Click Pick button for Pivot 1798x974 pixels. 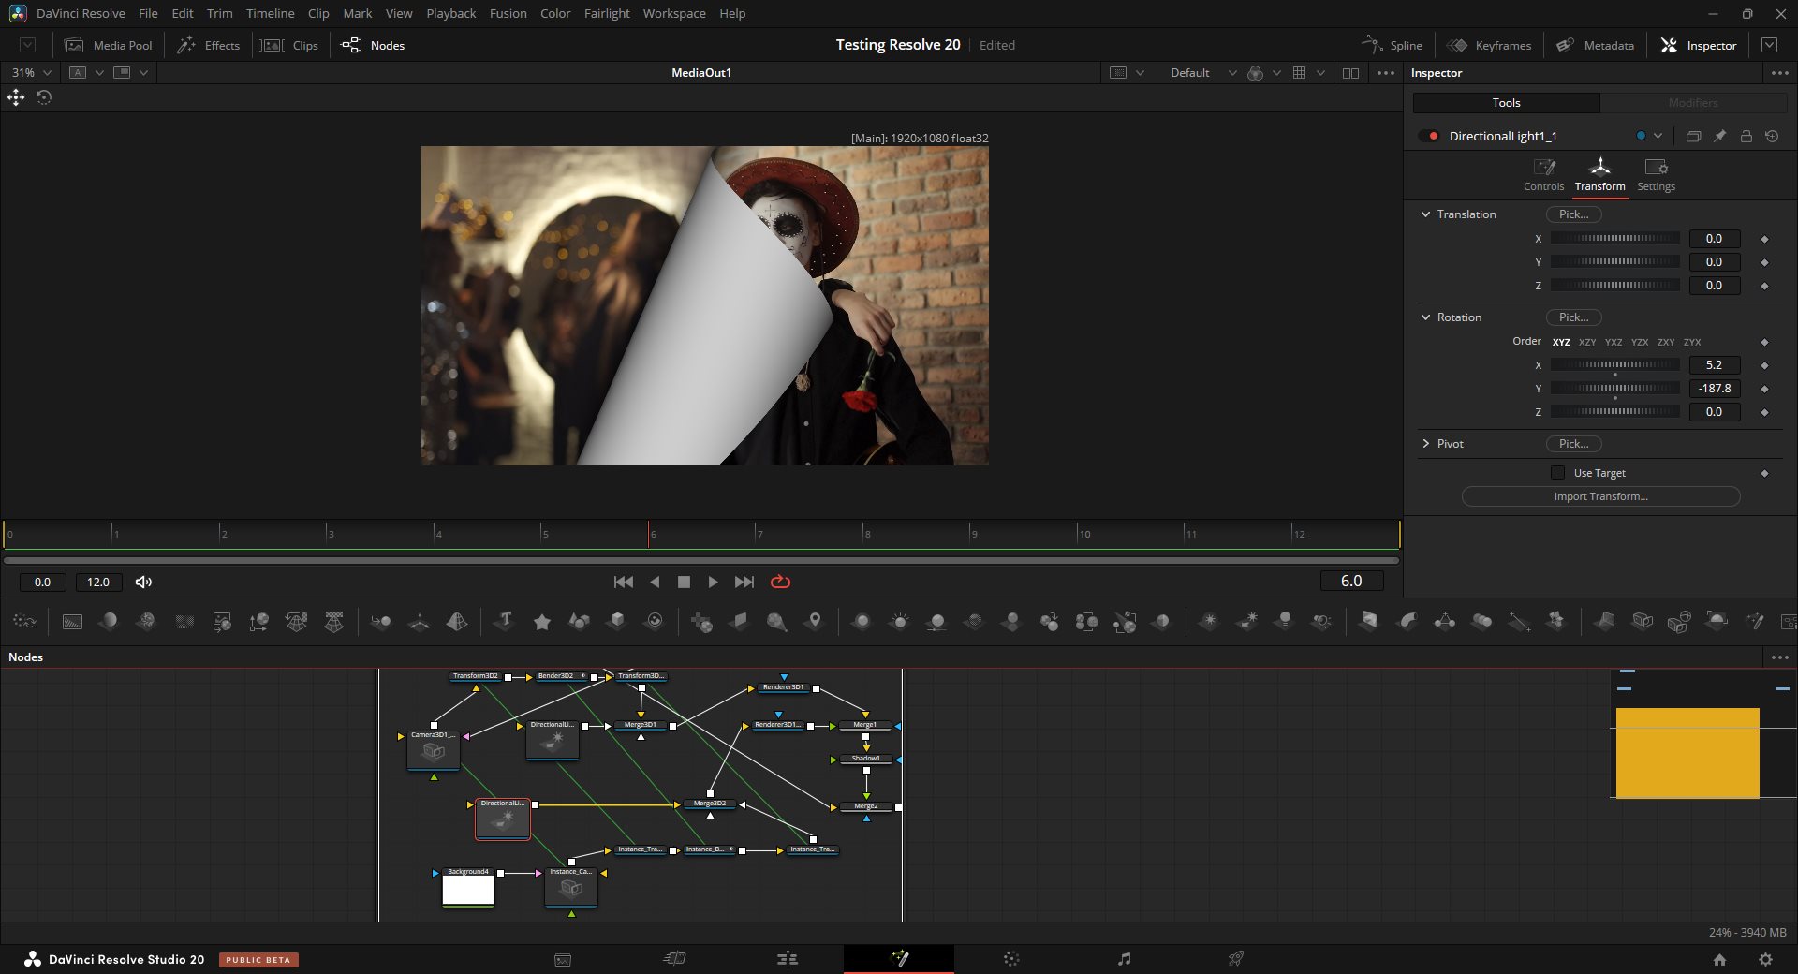point(1573,444)
